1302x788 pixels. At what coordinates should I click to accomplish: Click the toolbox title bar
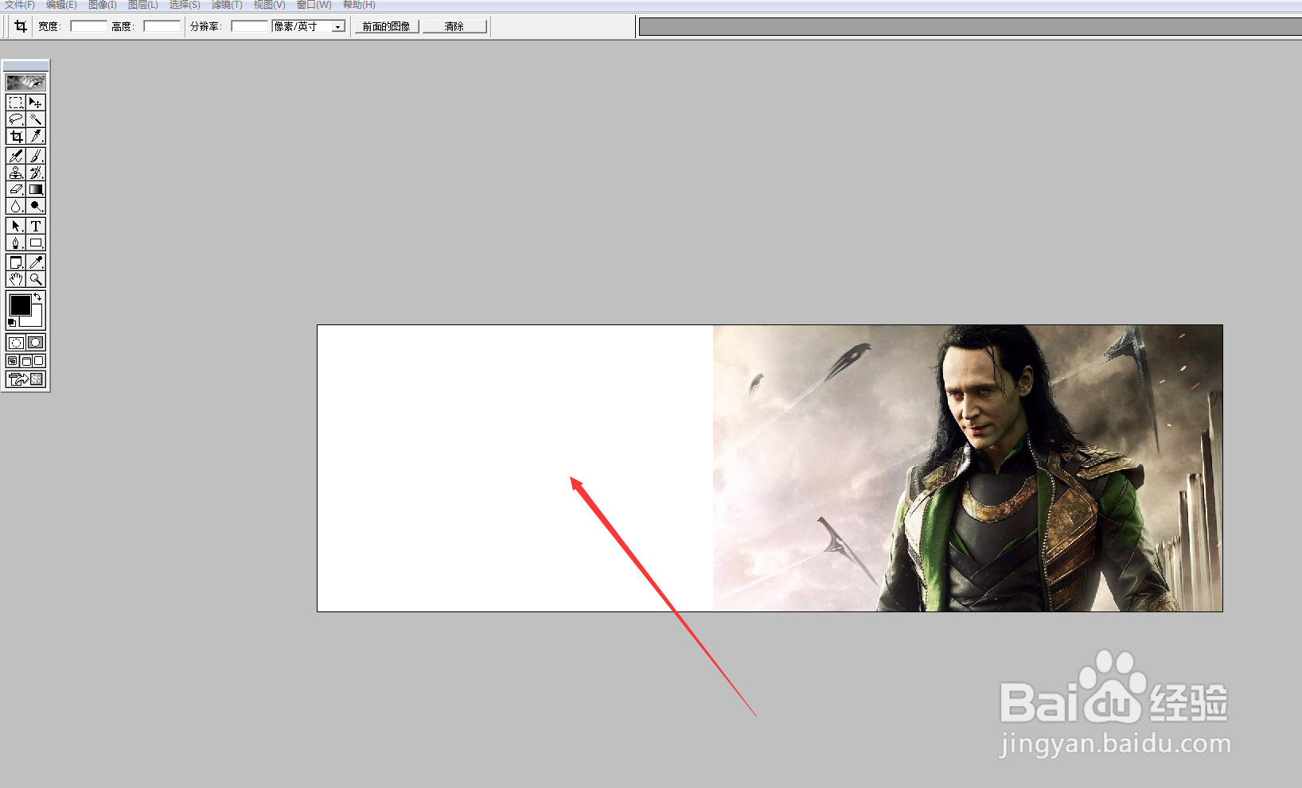tap(25, 65)
